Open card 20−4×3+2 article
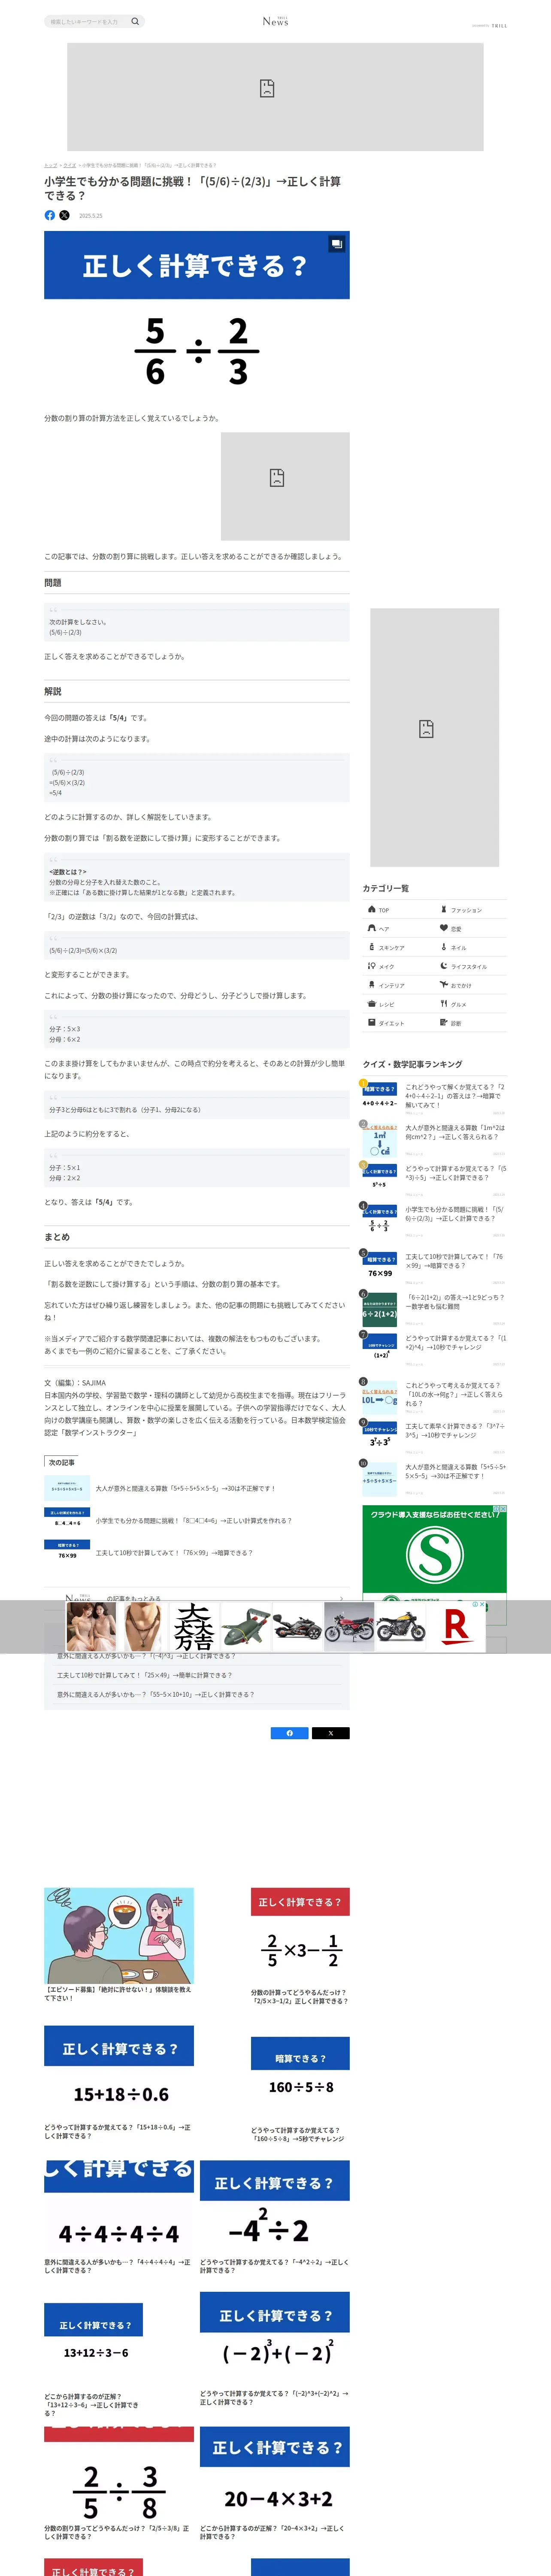 point(274,2483)
